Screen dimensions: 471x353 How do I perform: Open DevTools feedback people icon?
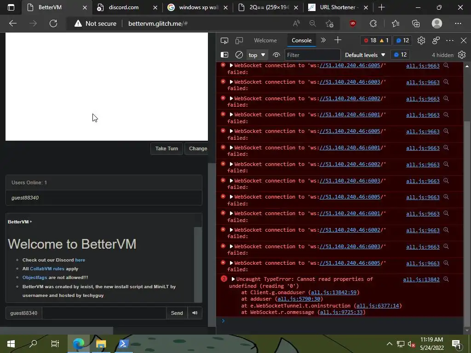[436, 40]
